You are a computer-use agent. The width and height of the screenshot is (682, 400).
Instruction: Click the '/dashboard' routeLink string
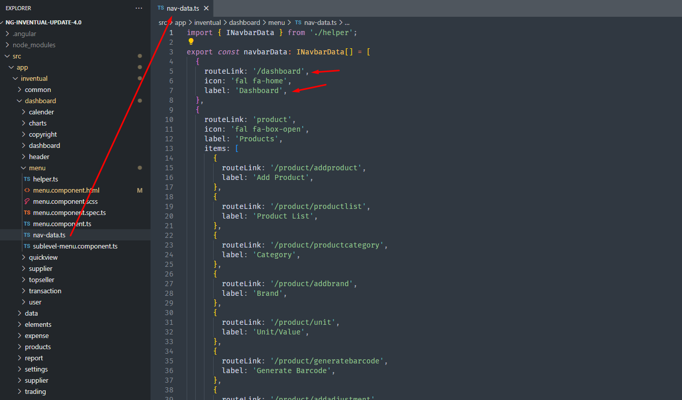279,71
